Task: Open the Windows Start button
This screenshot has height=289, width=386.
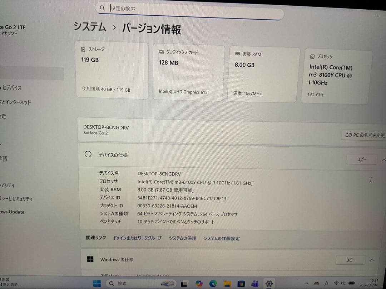Action: [97, 283]
